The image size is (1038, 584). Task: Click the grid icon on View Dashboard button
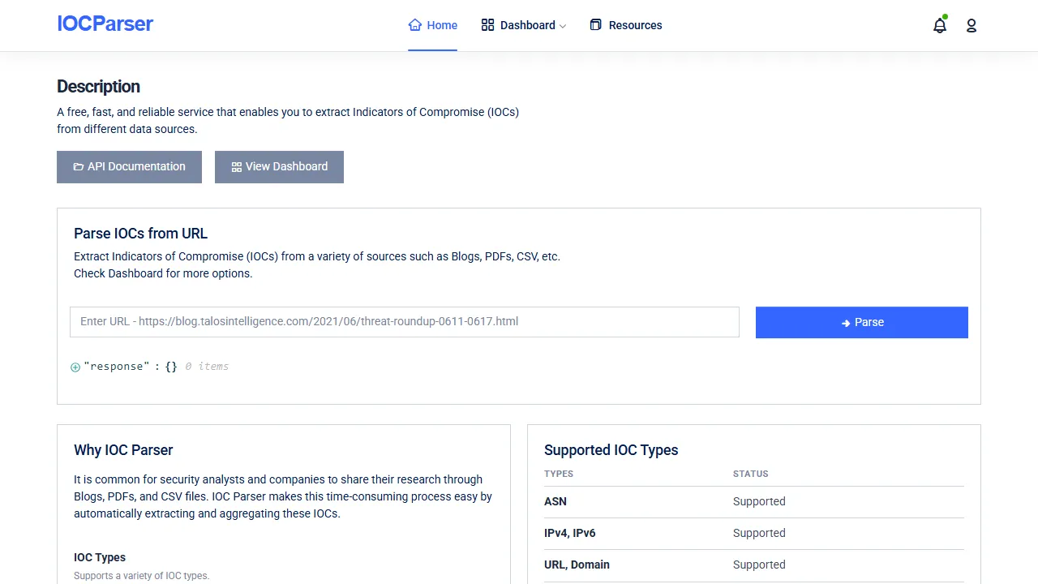pos(236,166)
